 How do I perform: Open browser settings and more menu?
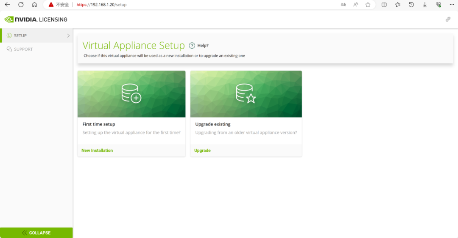coord(452,5)
